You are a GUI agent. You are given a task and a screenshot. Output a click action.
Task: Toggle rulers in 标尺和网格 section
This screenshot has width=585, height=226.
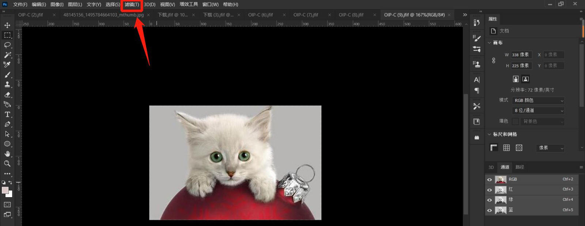click(494, 148)
